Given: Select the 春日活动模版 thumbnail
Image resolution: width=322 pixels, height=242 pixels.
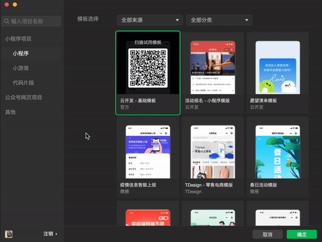Looking at the screenshot, I should [x=277, y=152].
